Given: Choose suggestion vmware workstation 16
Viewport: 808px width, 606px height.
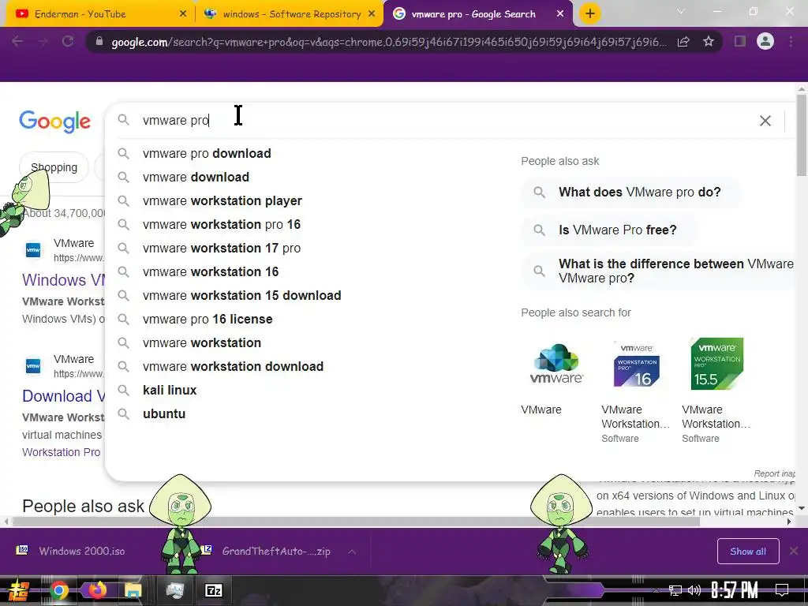Looking at the screenshot, I should tap(210, 272).
